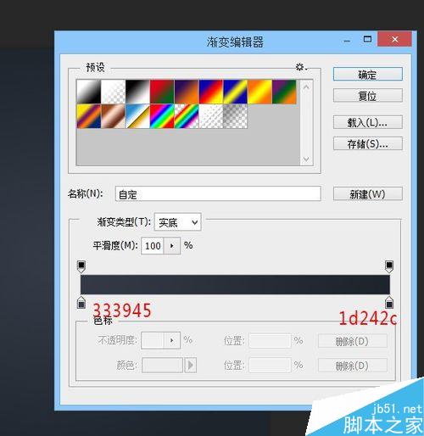Select the right opacity stop
This screenshot has height=436, width=424.
coord(389,266)
